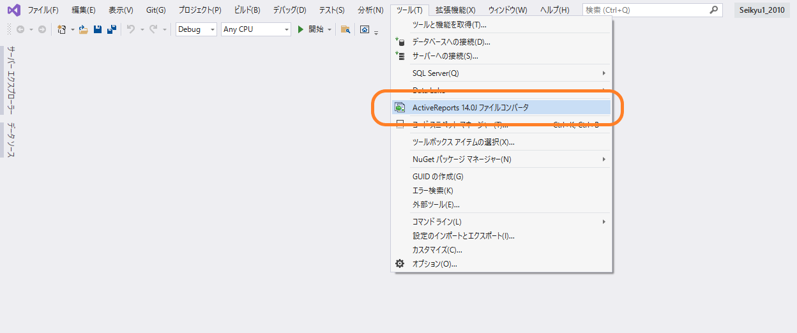Click the find in files folder icon
Image resolution: width=797 pixels, height=333 pixels.
345,29
